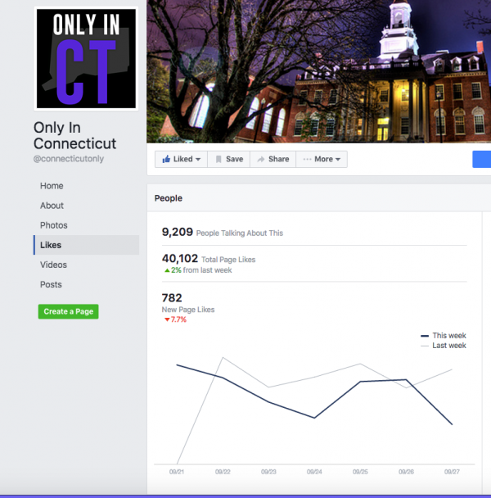Click the thumbs-up icon on Liked button
This screenshot has height=498, width=491.
pos(166,159)
